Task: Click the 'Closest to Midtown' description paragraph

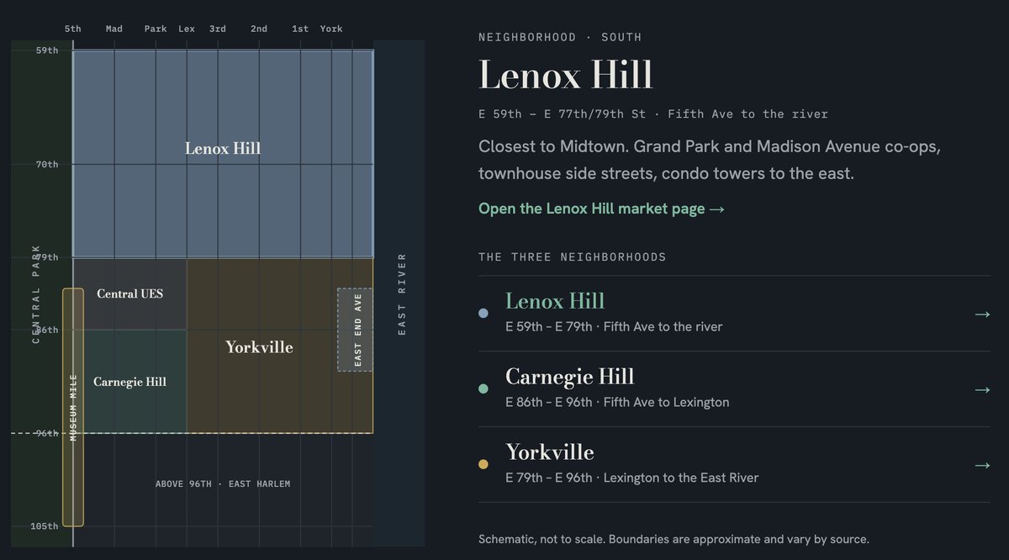Action: 710,160
